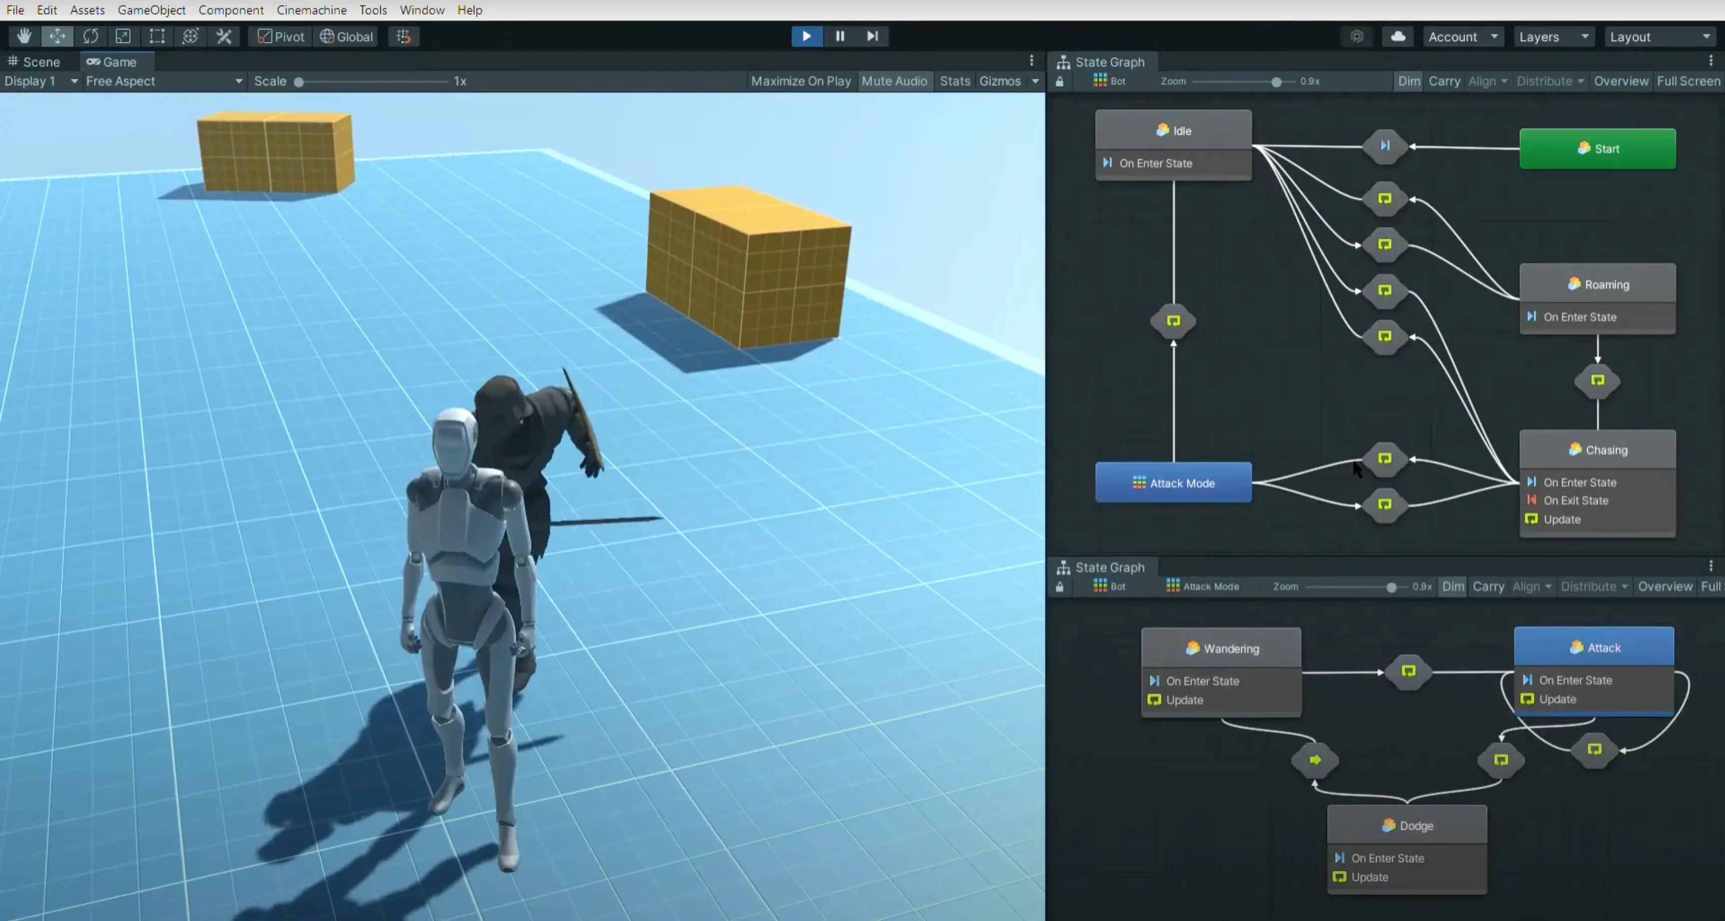Viewport: 1725px width, 921px height.
Task: Click the Stats button
Action: 954,81
